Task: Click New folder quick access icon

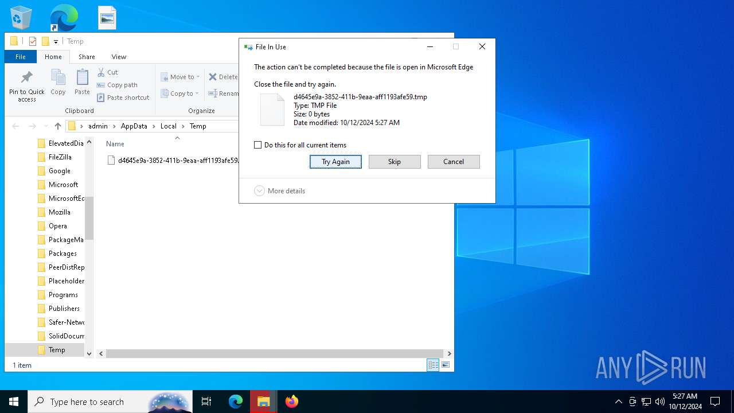Action: pyautogui.click(x=45, y=41)
